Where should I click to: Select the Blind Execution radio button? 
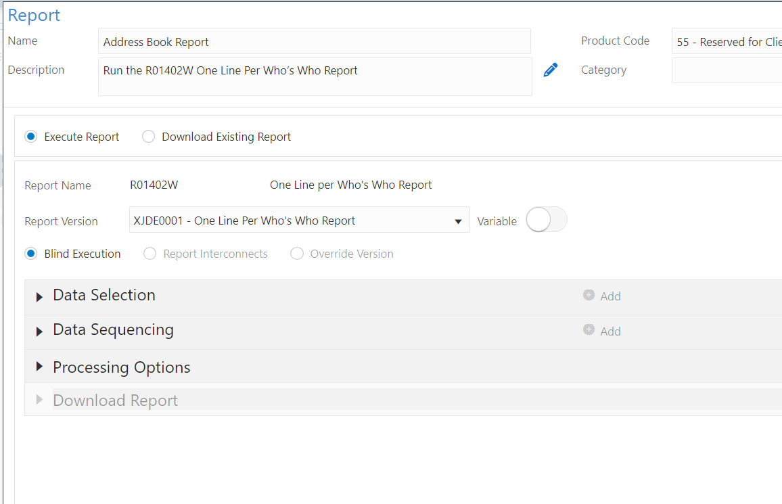(31, 254)
